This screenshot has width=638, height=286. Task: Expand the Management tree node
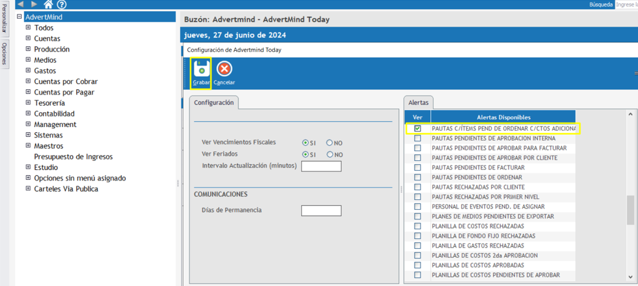(x=28, y=124)
